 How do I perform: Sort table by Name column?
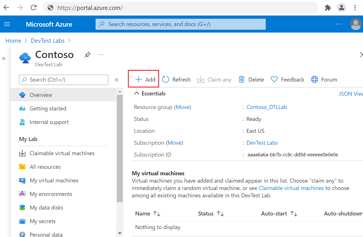[x=148, y=213]
